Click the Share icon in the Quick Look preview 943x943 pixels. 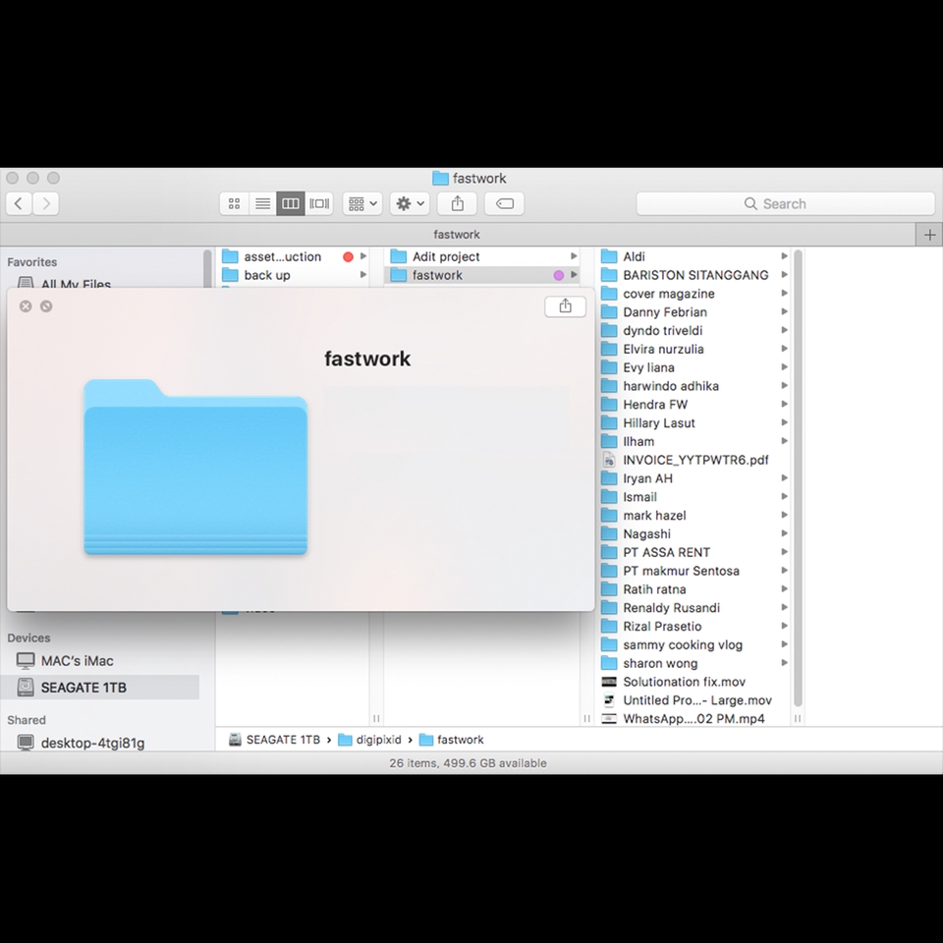565,305
